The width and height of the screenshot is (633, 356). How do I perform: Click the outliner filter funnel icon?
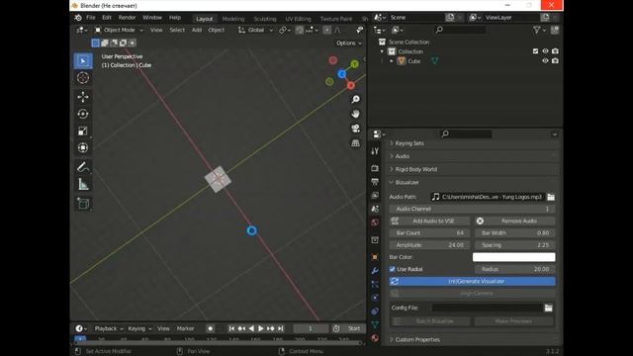(x=536, y=30)
